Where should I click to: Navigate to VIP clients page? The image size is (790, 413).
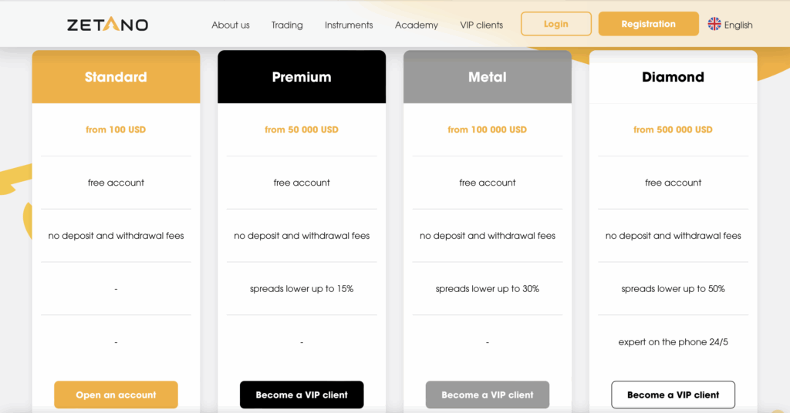coord(481,25)
